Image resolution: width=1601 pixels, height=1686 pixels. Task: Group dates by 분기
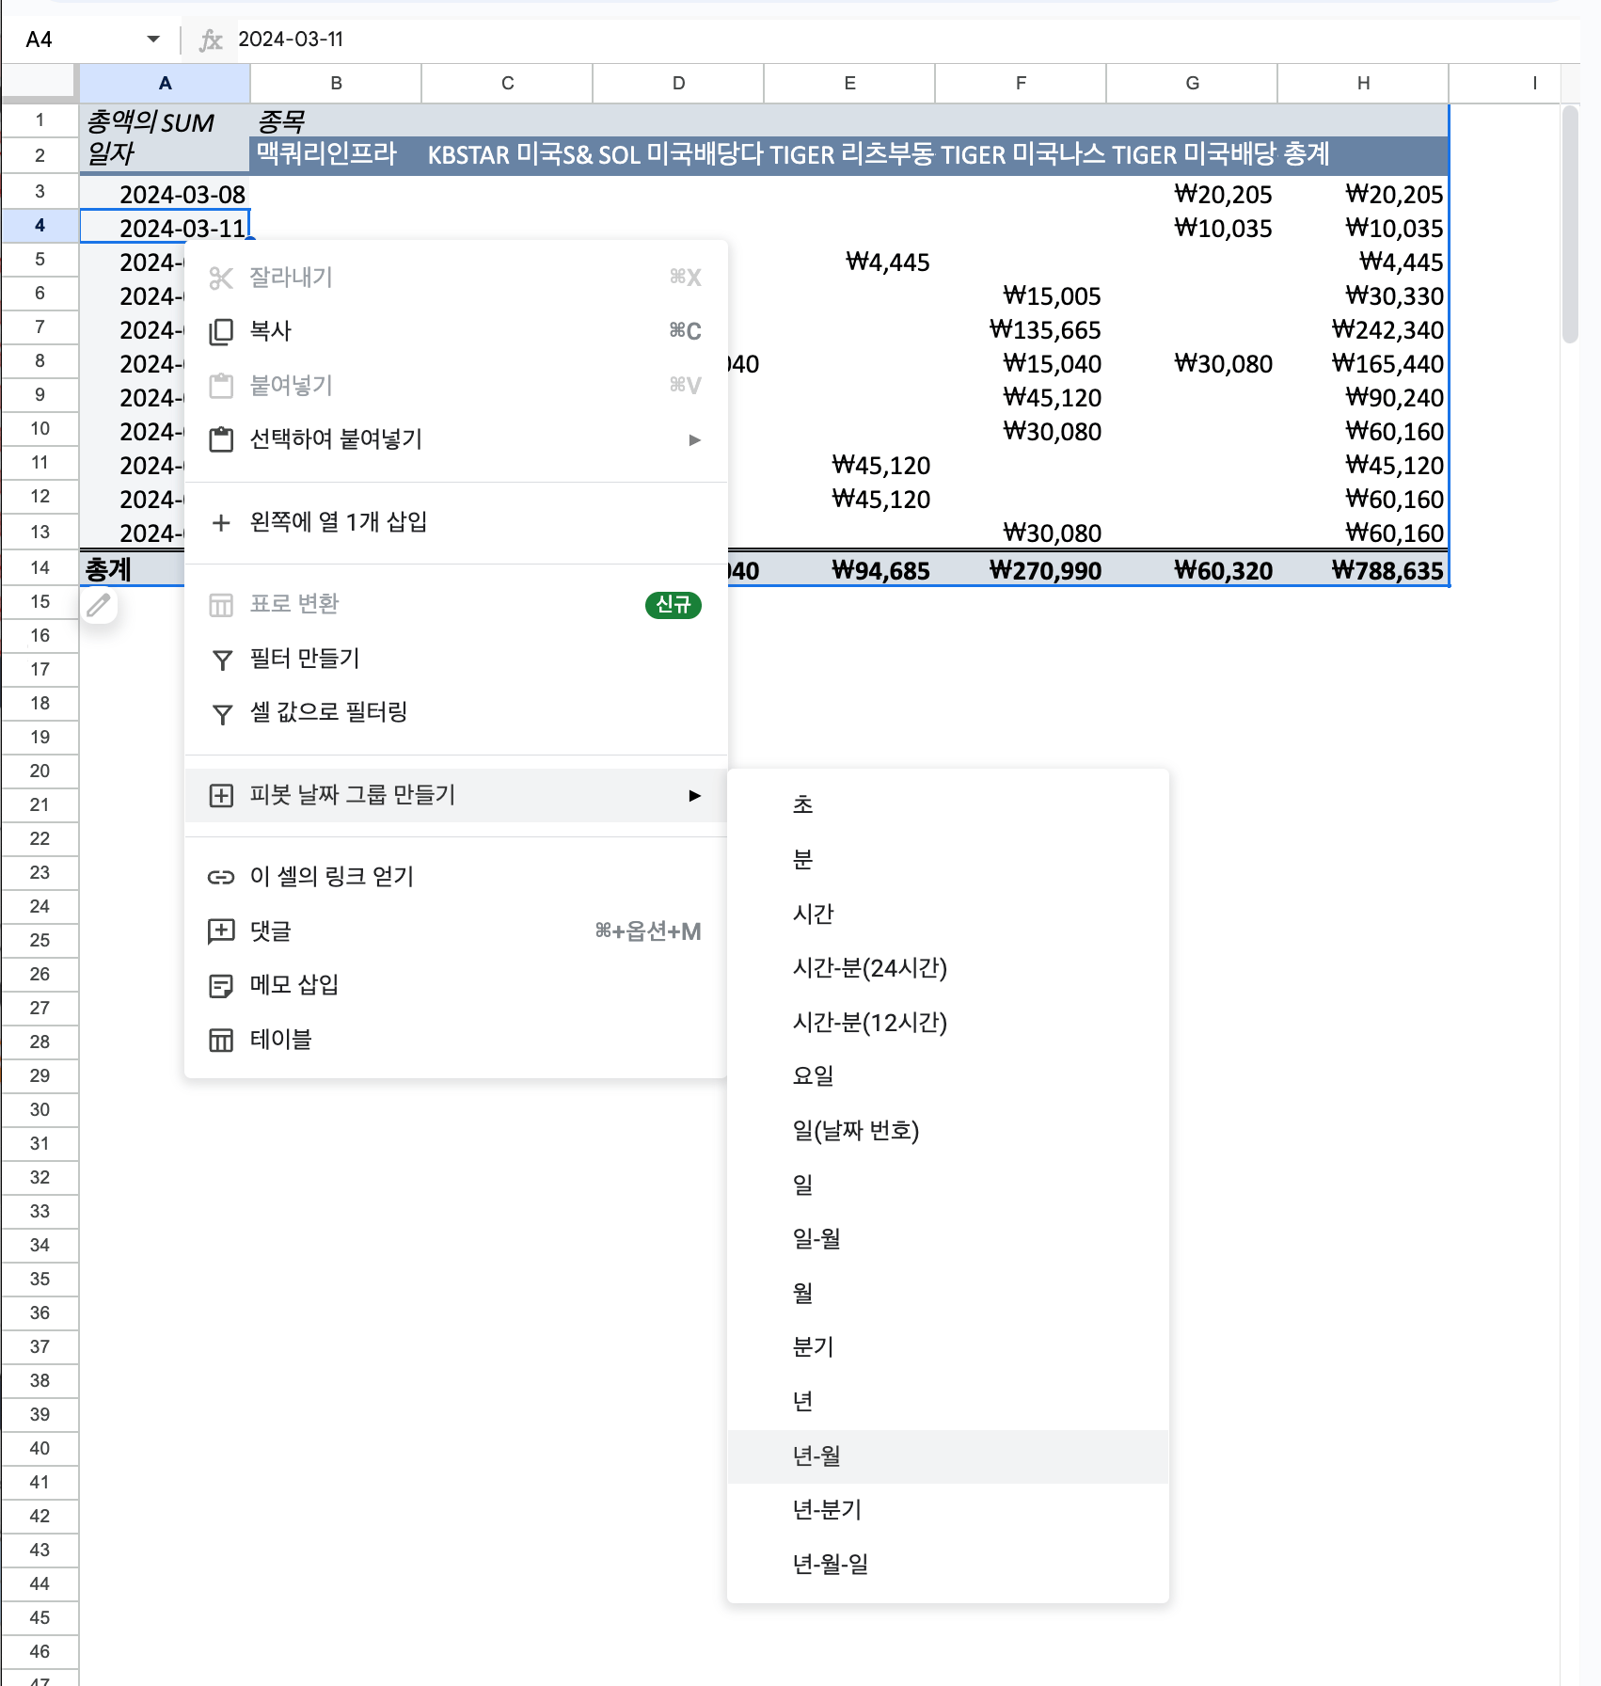click(x=948, y=1347)
